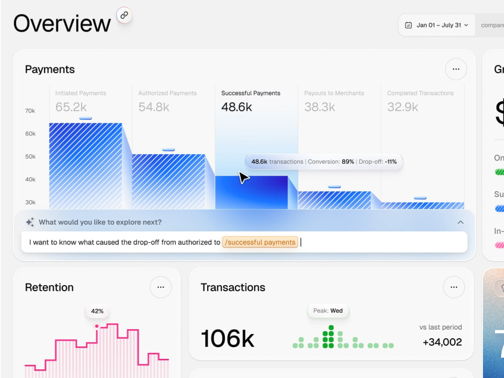Click the Retention card title
The width and height of the screenshot is (504, 378).
[49, 287]
